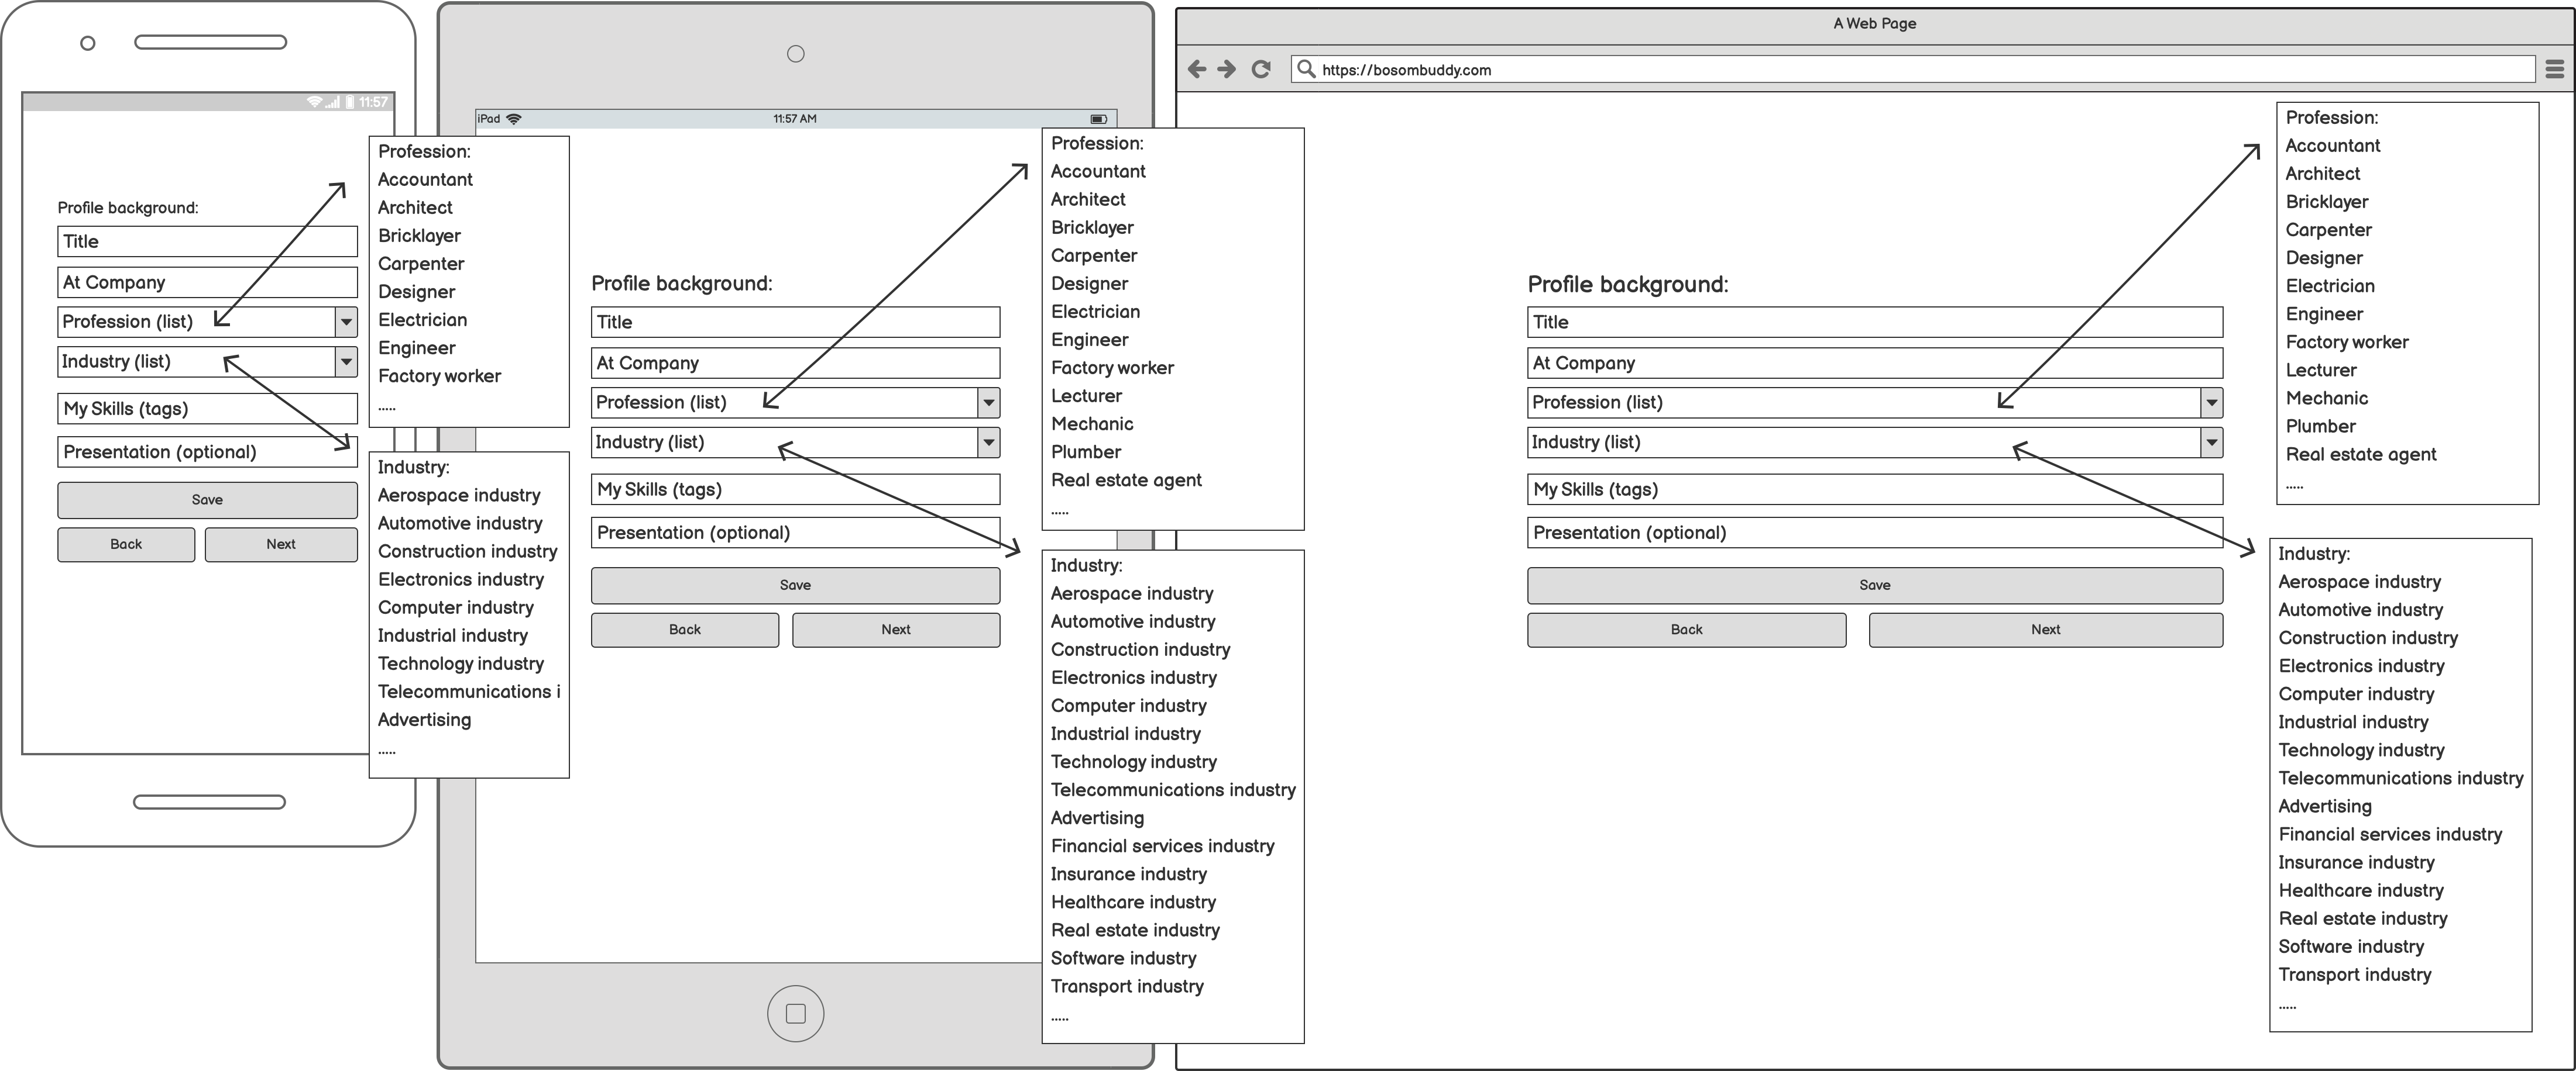Image resolution: width=2576 pixels, height=1071 pixels.
Task: Open the Profession (list) dropdown in the browser view
Action: point(2211,403)
